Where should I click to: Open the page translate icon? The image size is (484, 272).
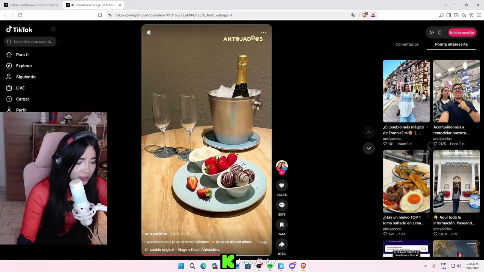coord(353,15)
